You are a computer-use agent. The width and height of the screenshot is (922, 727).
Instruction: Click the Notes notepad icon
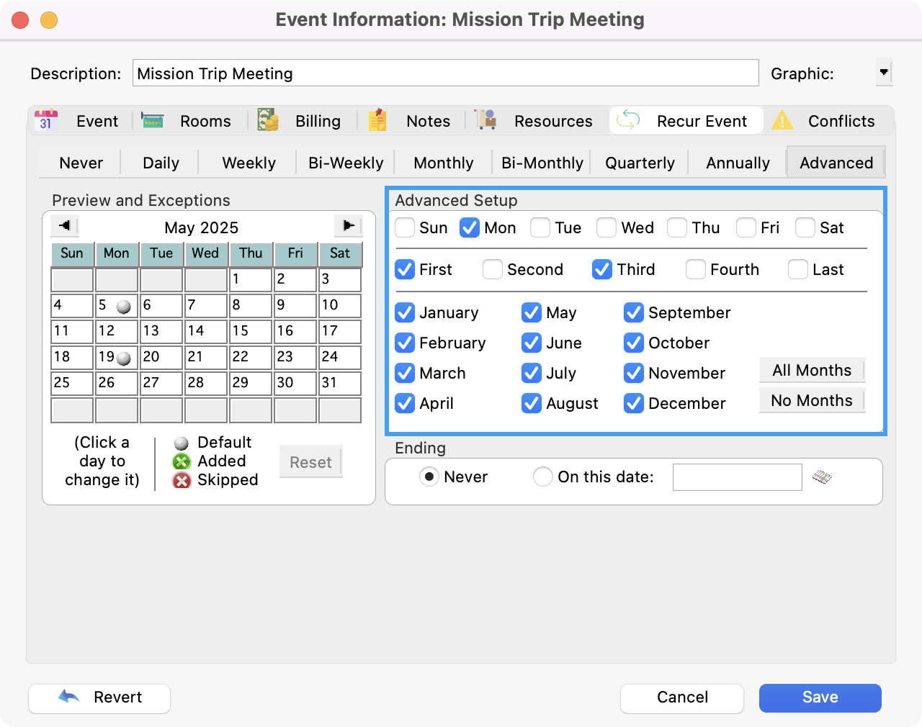click(x=377, y=120)
